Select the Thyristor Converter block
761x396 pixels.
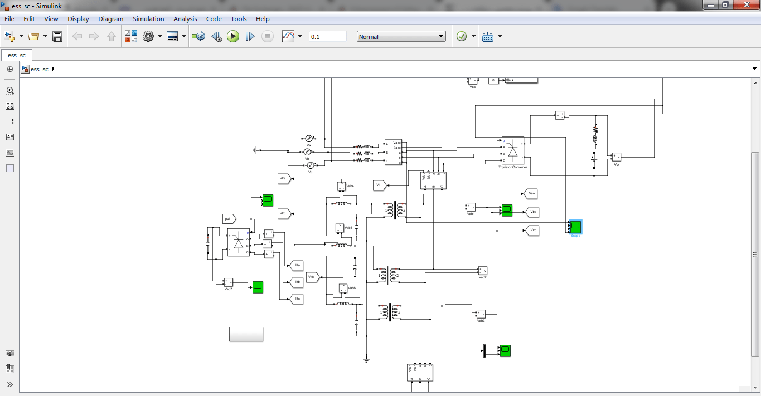pyautogui.click(x=512, y=150)
